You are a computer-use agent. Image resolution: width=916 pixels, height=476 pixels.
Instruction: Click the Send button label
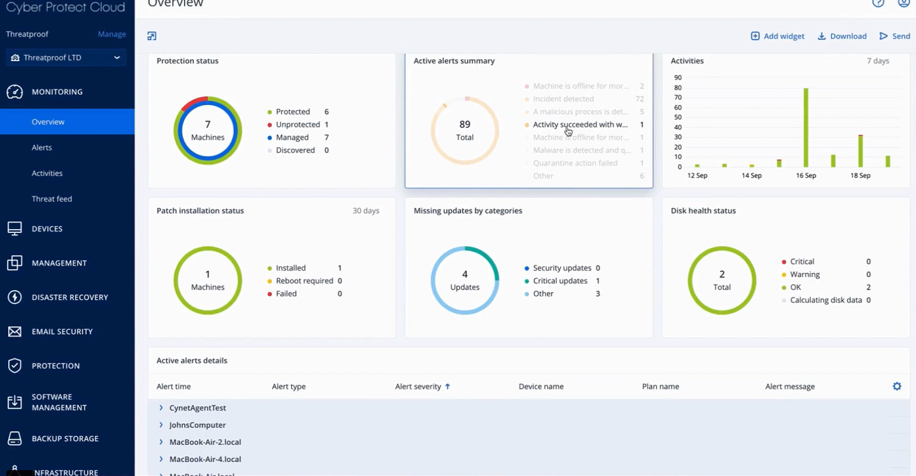click(901, 36)
